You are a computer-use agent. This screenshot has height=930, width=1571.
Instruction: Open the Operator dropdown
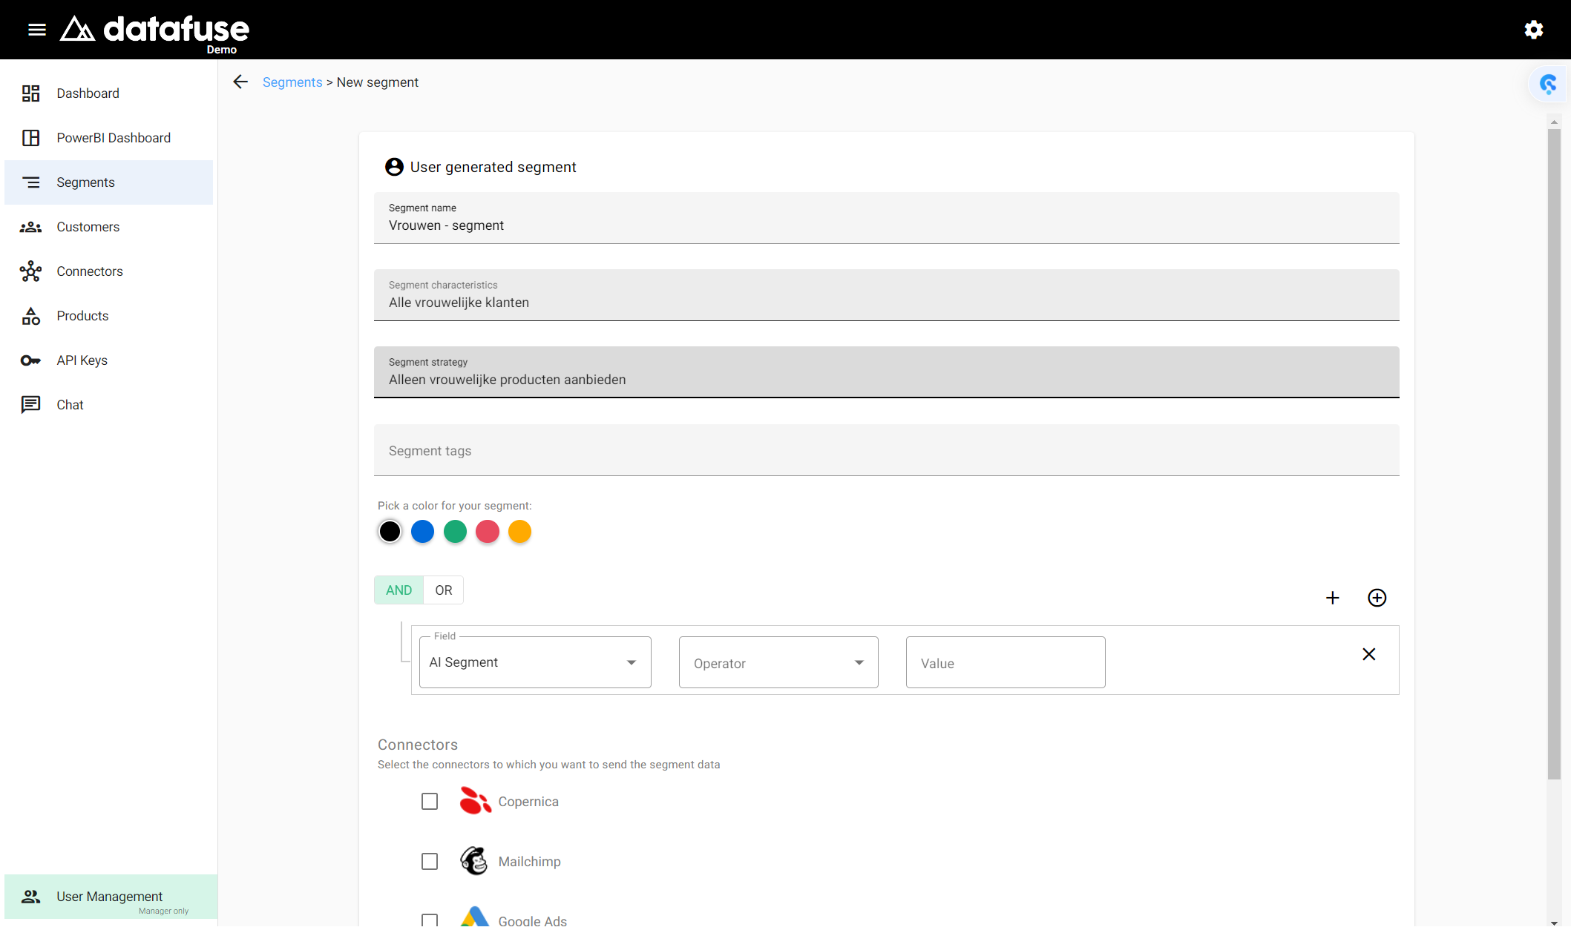pyautogui.click(x=778, y=662)
